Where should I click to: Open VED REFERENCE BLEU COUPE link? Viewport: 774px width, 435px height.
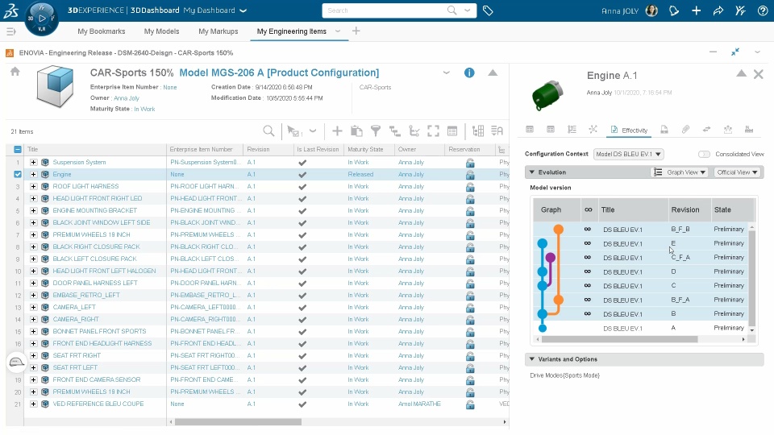(x=98, y=404)
